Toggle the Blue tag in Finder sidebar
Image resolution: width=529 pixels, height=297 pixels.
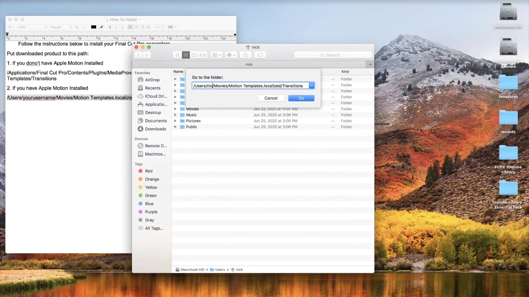pyautogui.click(x=149, y=204)
